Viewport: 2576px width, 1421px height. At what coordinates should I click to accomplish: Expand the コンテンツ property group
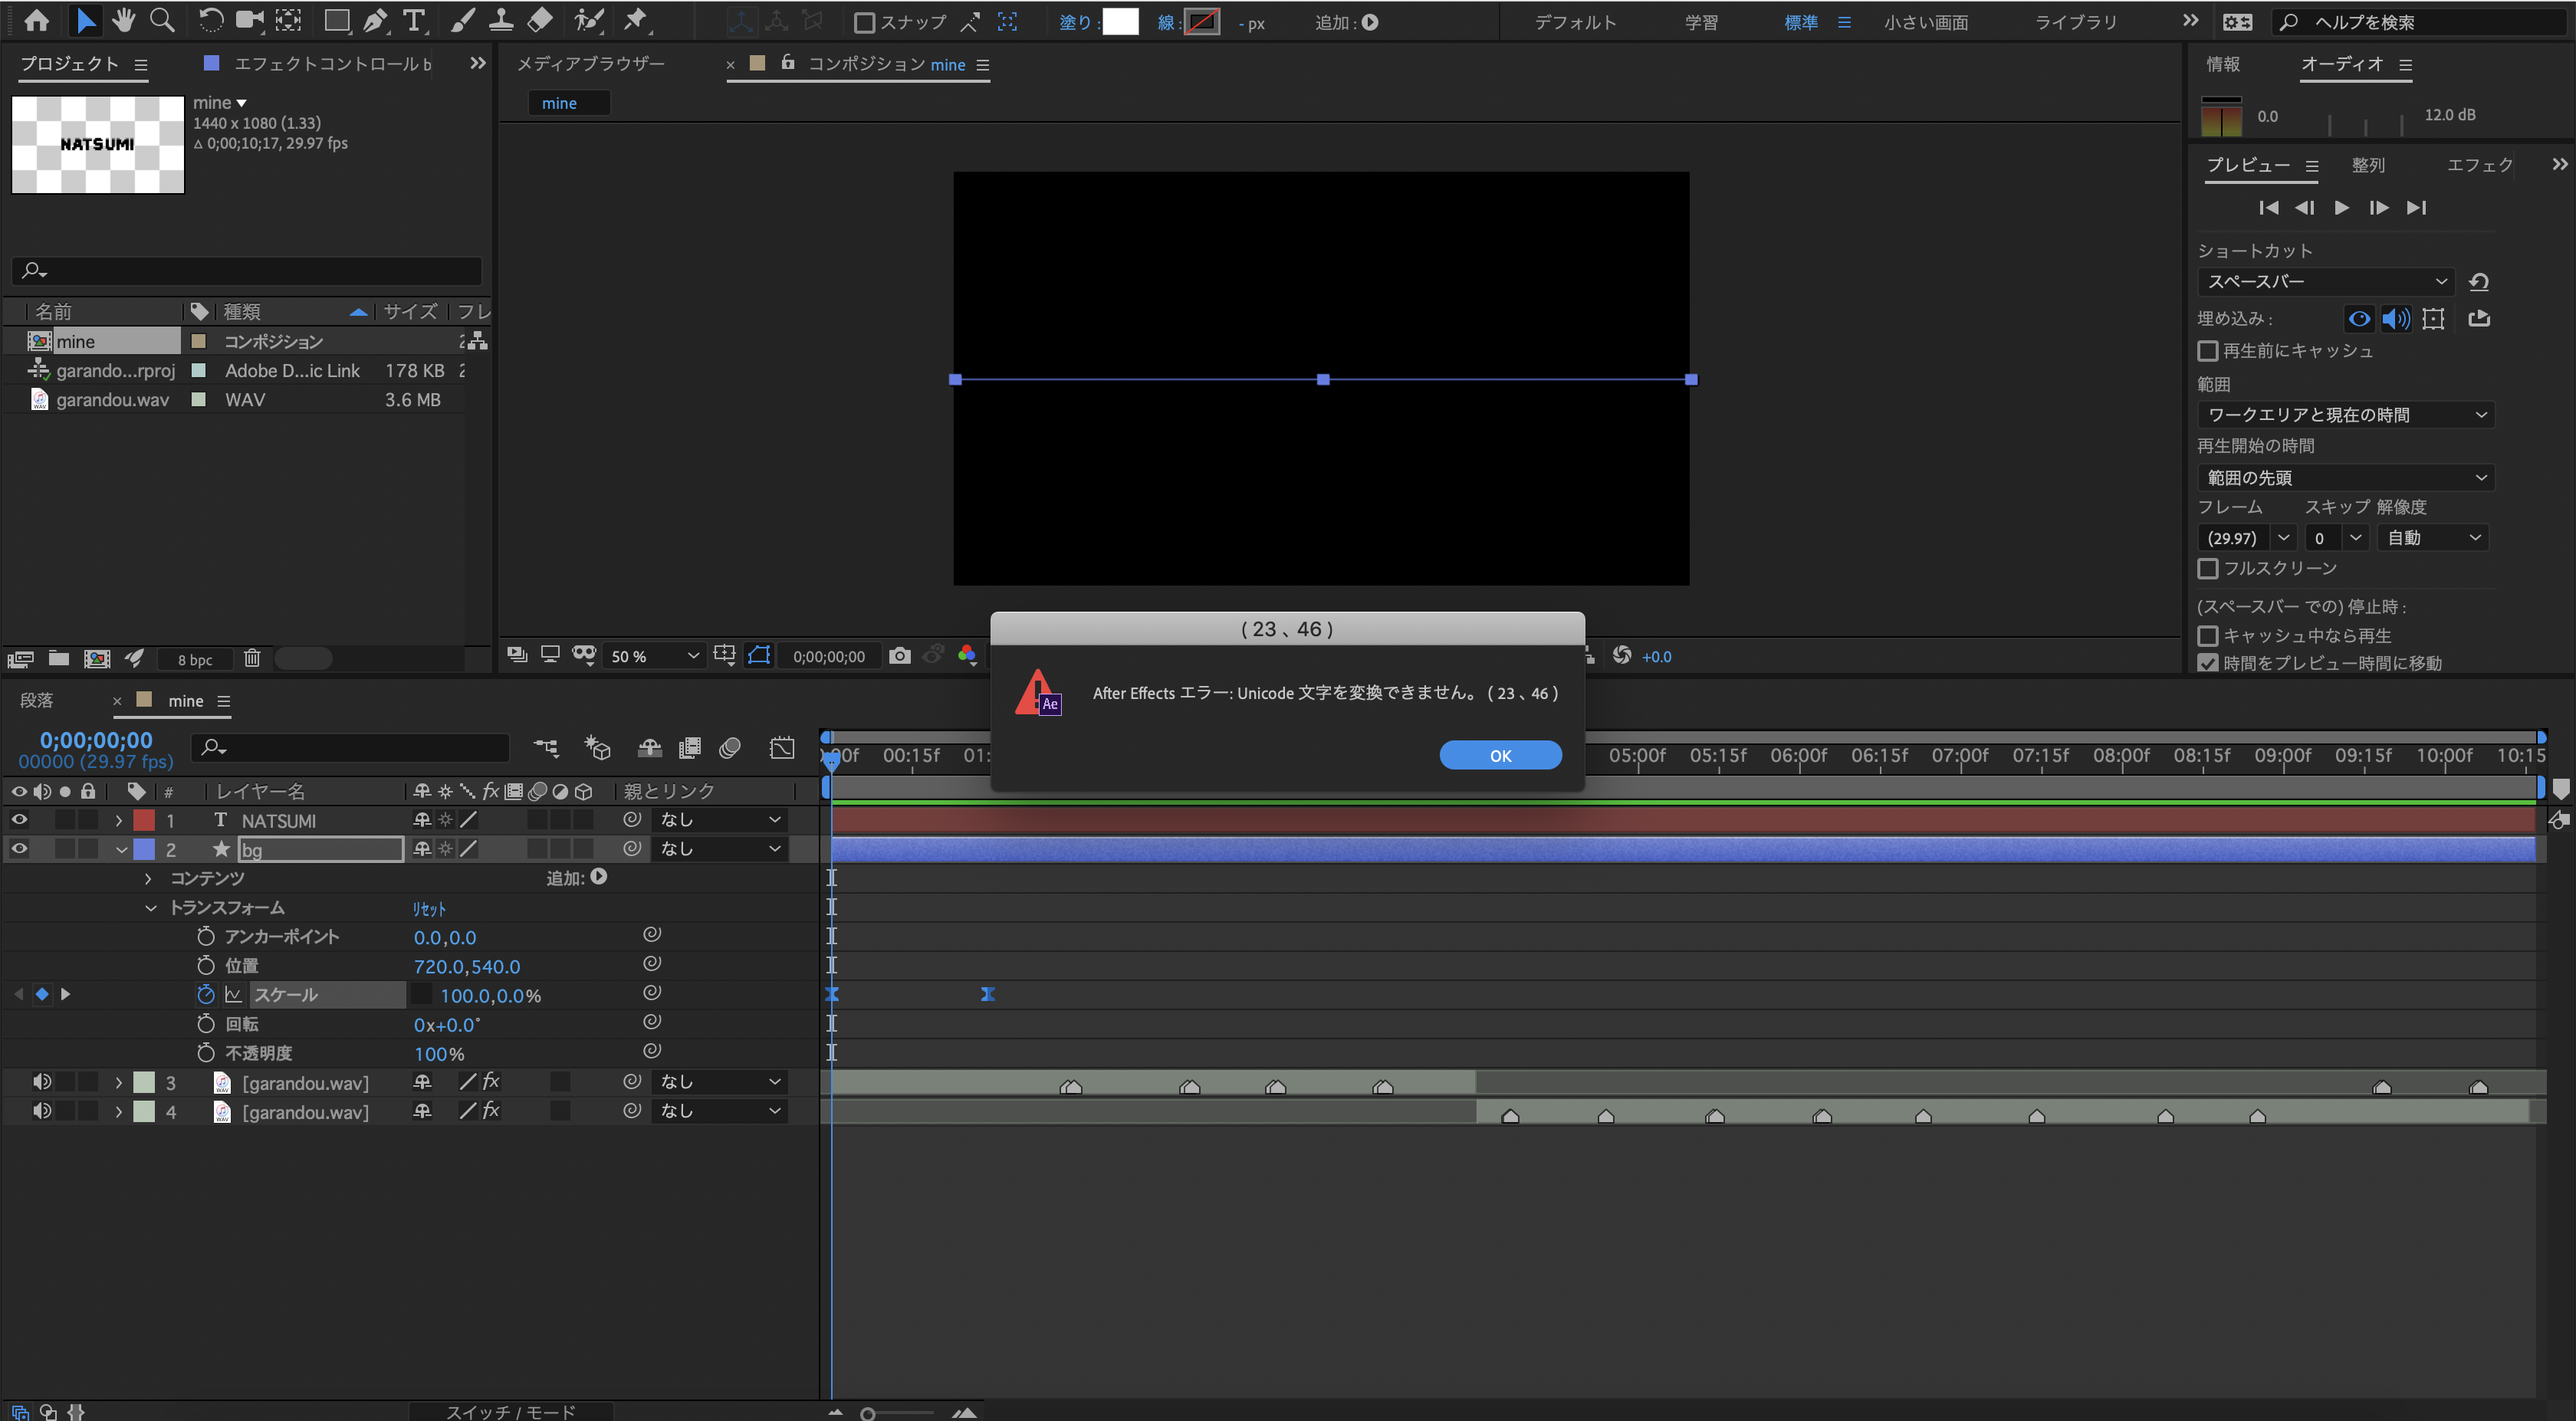pyautogui.click(x=148, y=878)
